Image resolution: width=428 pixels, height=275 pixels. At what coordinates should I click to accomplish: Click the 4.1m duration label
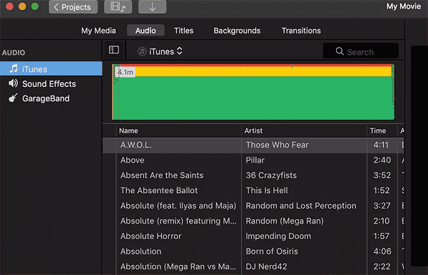click(126, 72)
